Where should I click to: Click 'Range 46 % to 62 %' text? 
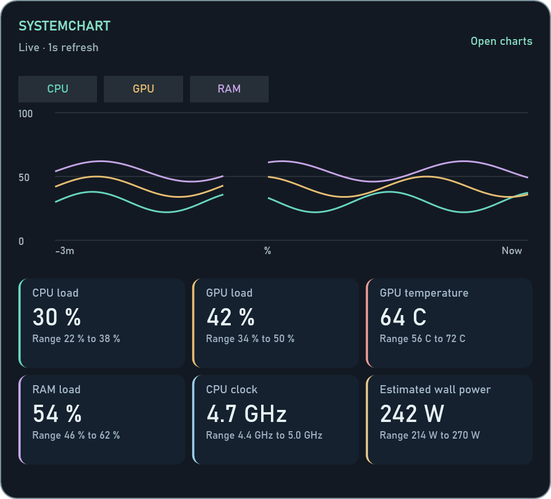click(76, 435)
